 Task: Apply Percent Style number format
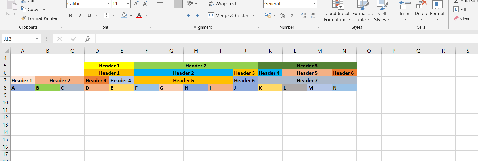[x=283, y=15]
